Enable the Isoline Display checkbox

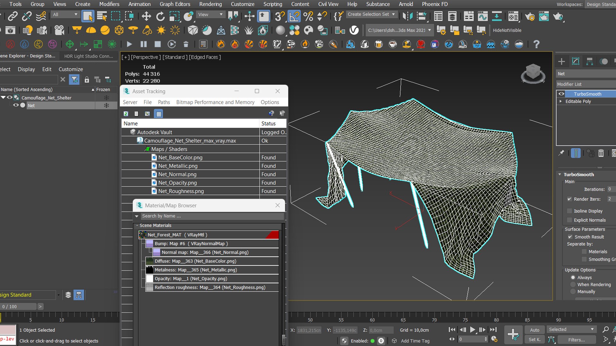(569, 211)
